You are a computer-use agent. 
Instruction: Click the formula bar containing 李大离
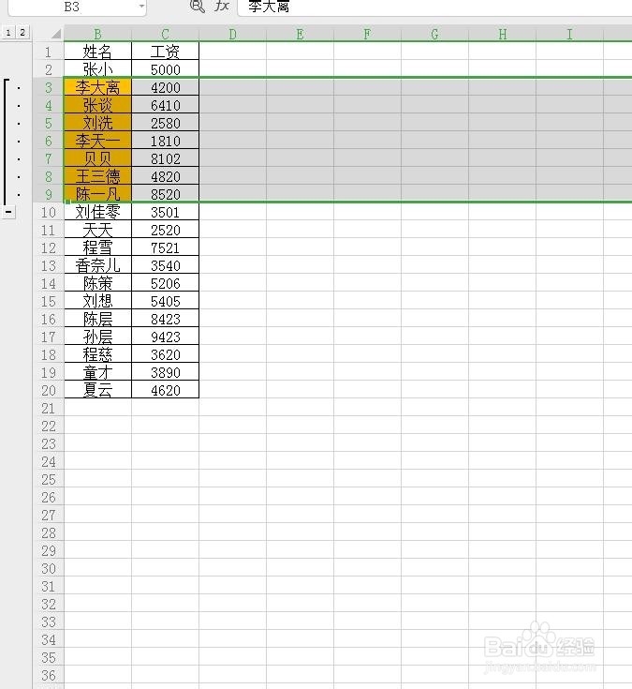[434, 7]
